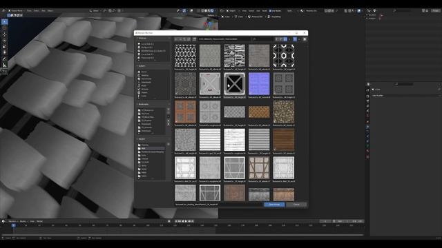This screenshot has height=248, width=442.
Task: Clear the Recent folders list
Action: point(169,145)
